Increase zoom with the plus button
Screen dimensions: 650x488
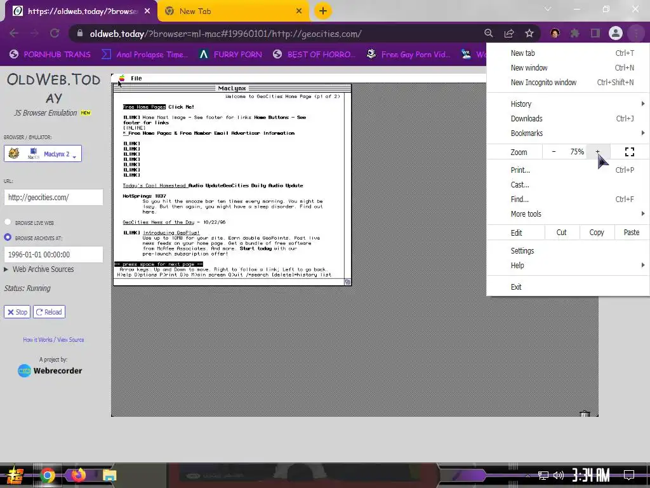pyautogui.click(x=598, y=152)
